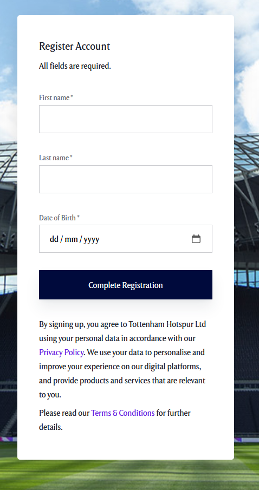This screenshot has width=259, height=490.
Task: Click the All fields are required note
Action: pos(75,66)
